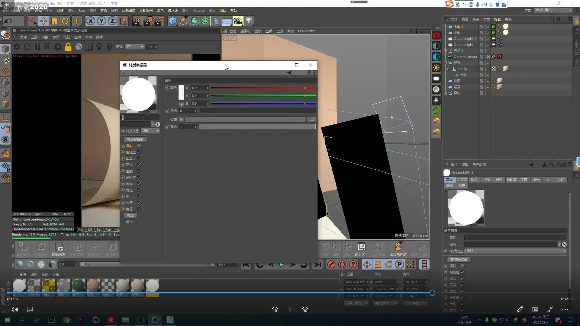Toggle the 粗糙度 checkbox in material editor
The image size is (580, 326).
pos(139,152)
